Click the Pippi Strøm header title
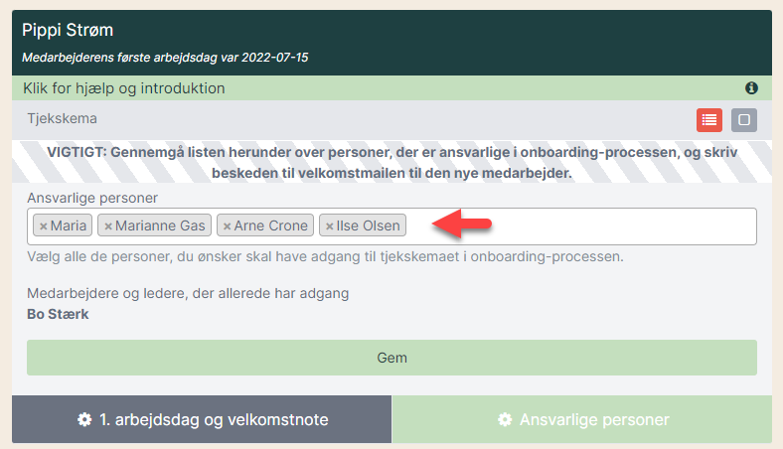Screen dimensions: 783x449 68,31
